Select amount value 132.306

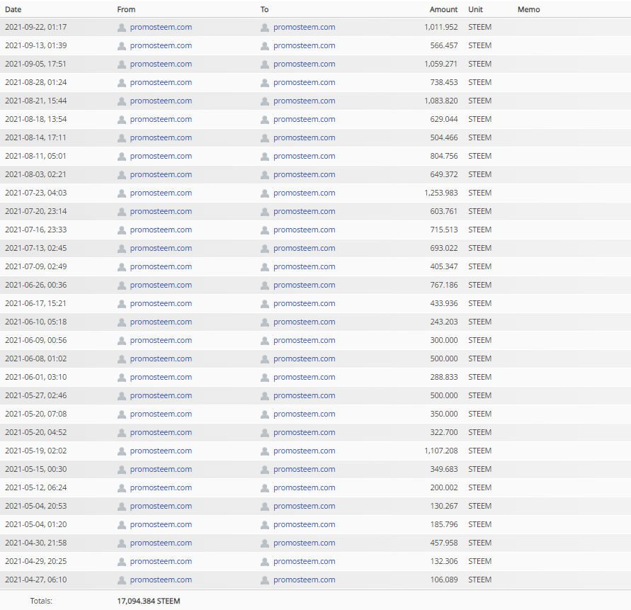(444, 561)
